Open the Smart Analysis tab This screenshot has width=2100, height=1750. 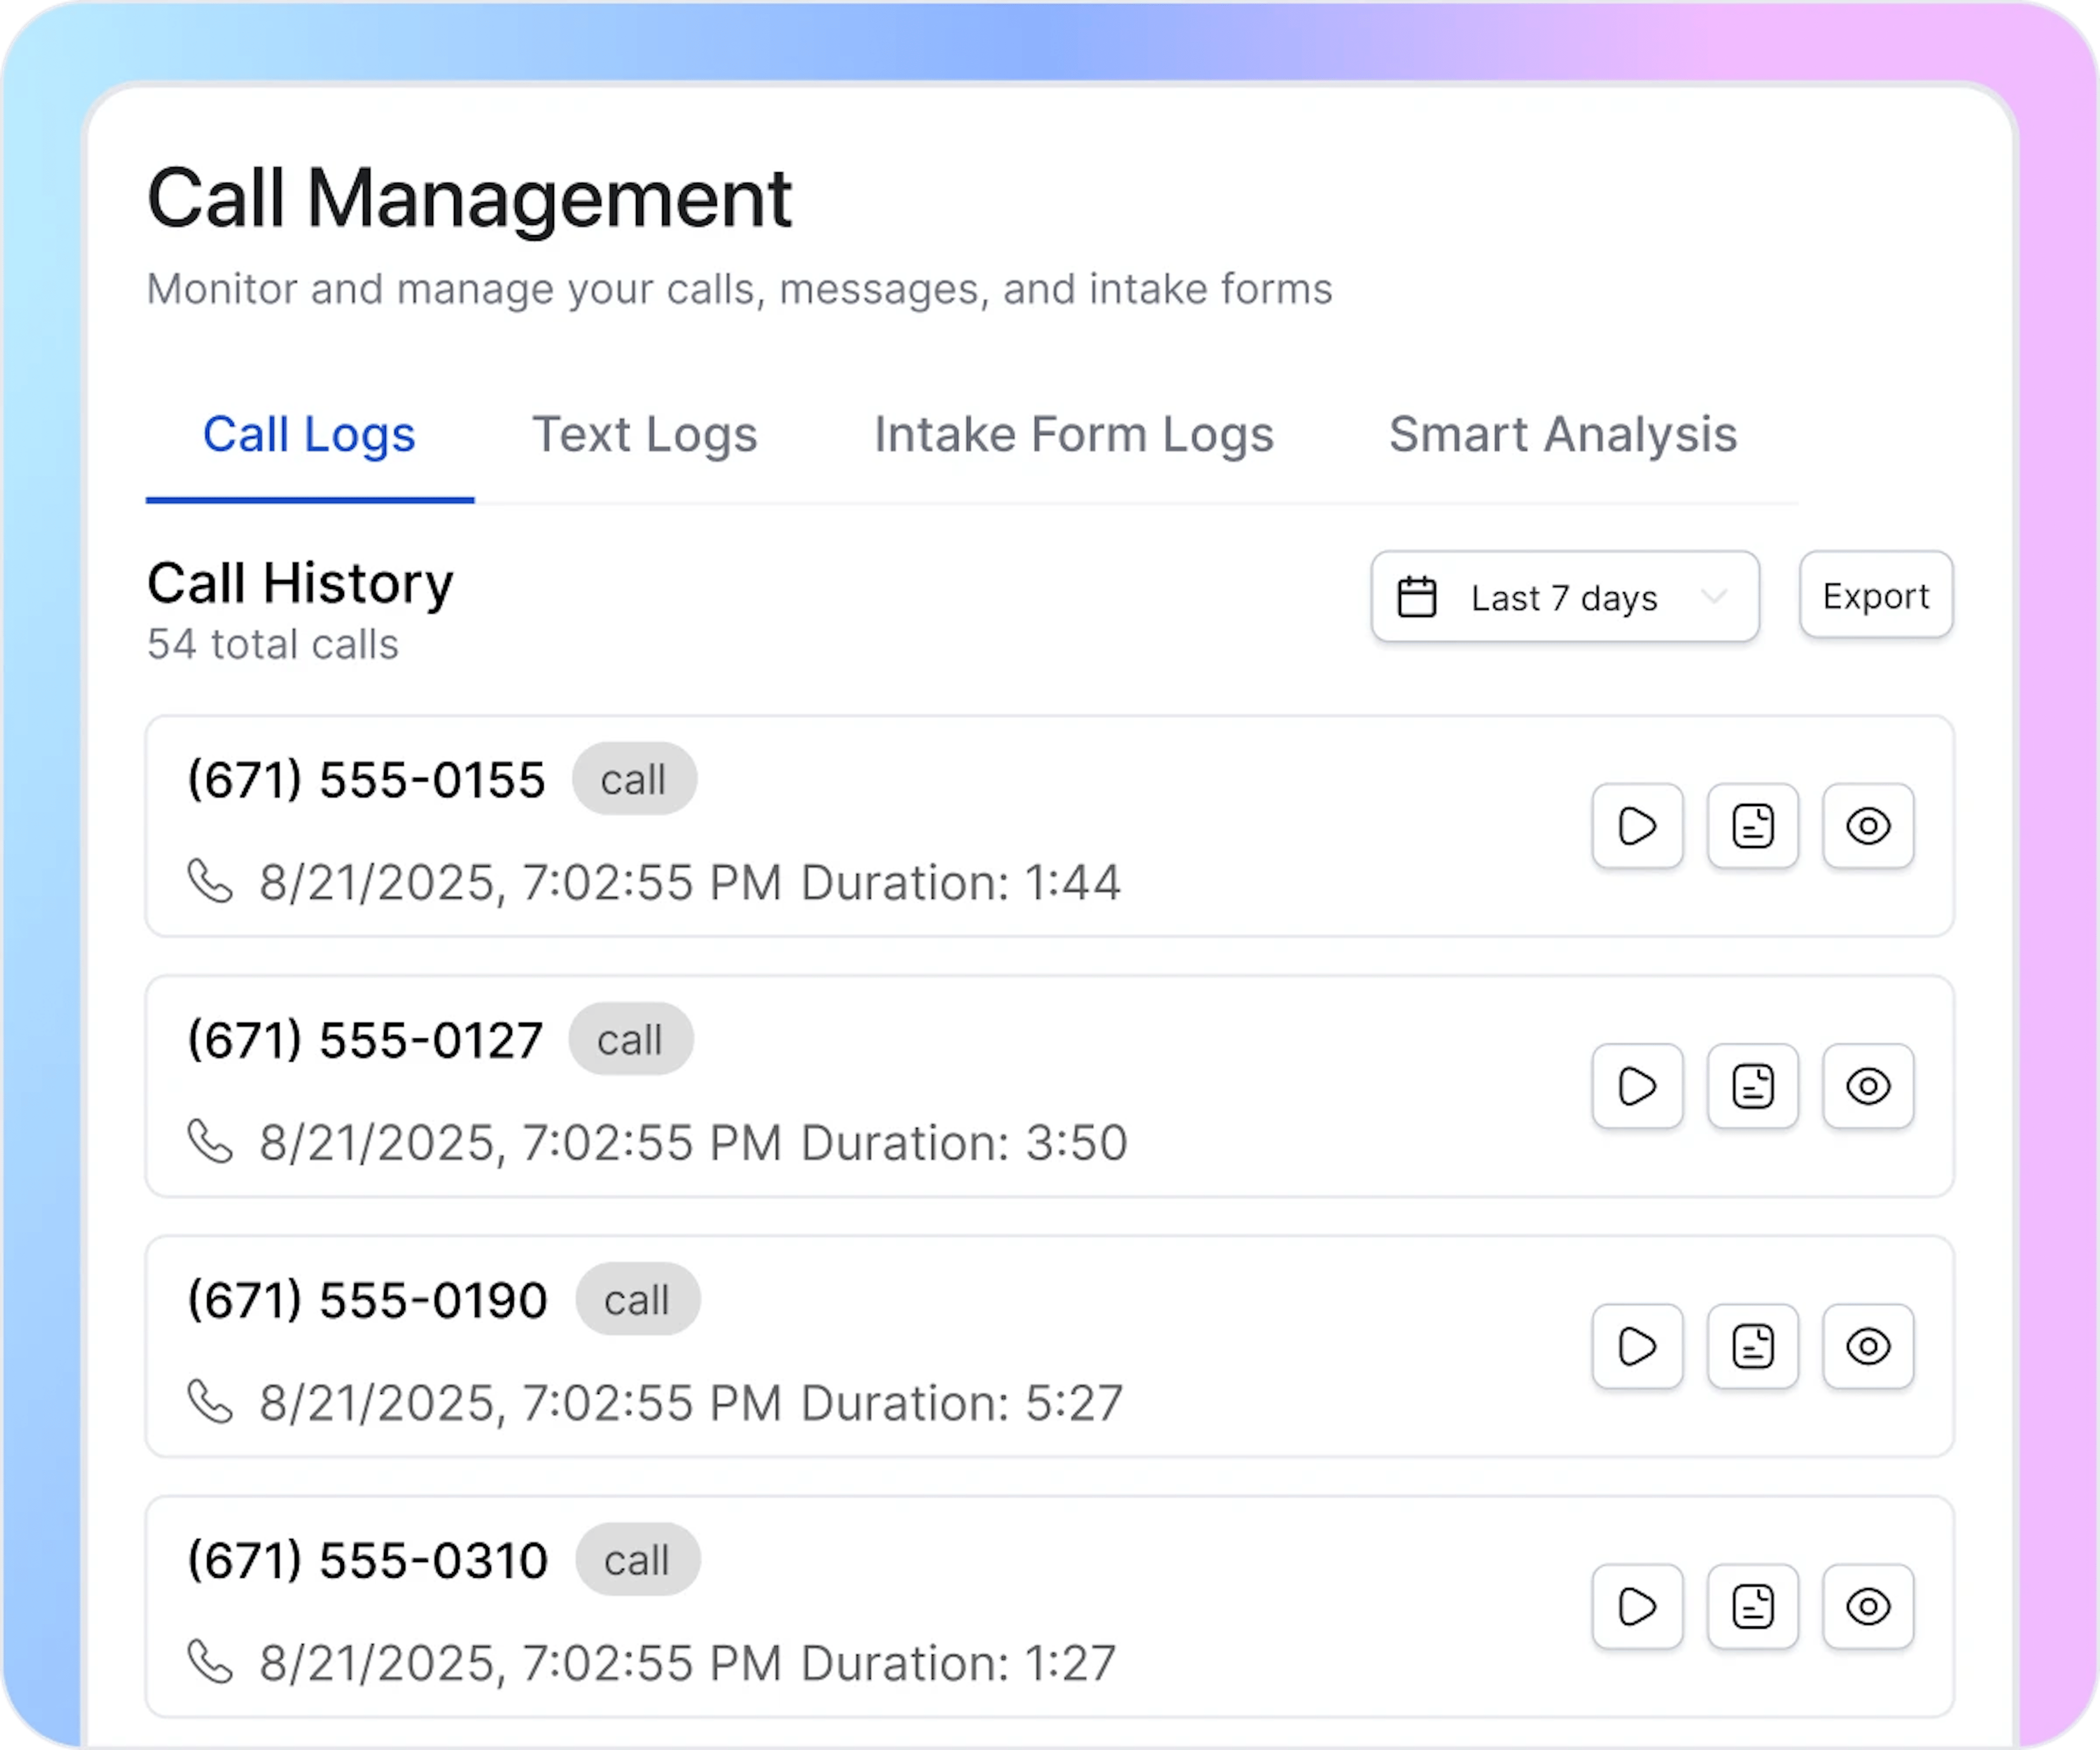coord(1563,434)
